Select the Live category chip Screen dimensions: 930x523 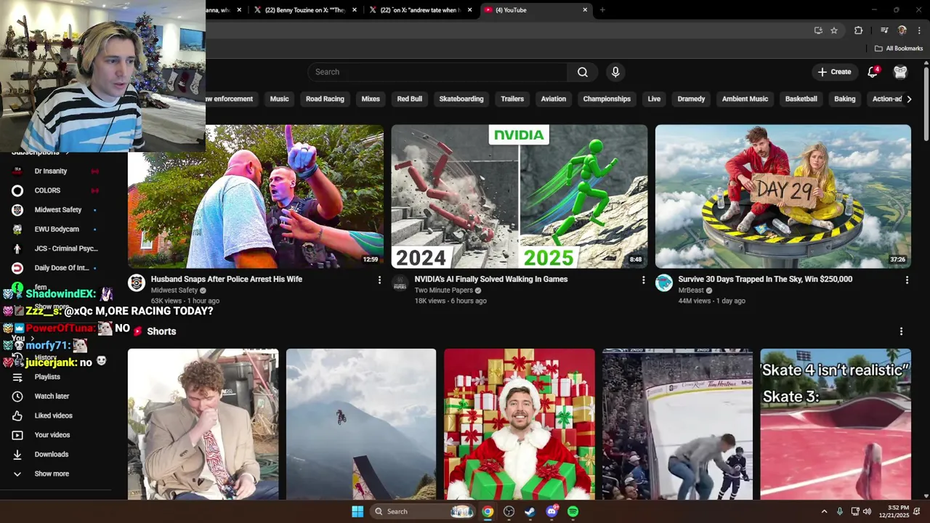pyautogui.click(x=654, y=99)
